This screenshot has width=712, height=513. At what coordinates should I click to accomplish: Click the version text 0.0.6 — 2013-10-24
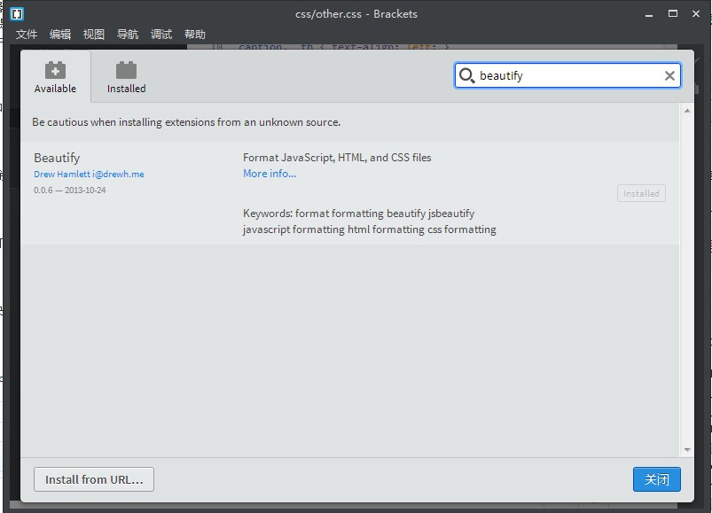tap(69, 190)
